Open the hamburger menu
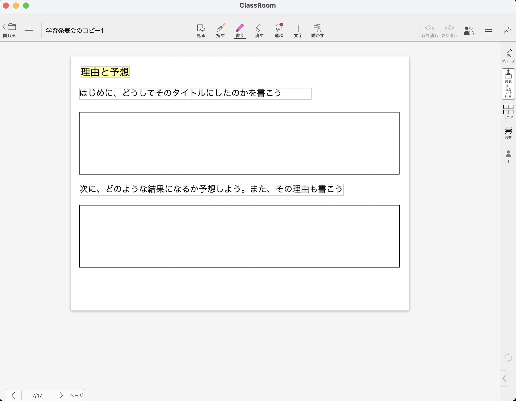Viewport: 516px width, 401px height. click(x=488, y=31)
